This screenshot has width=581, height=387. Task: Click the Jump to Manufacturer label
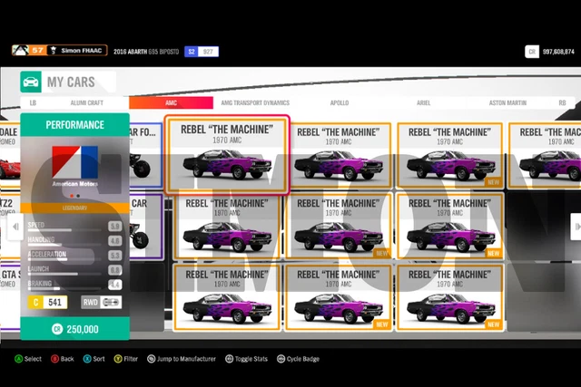click(x=186, y=359)
